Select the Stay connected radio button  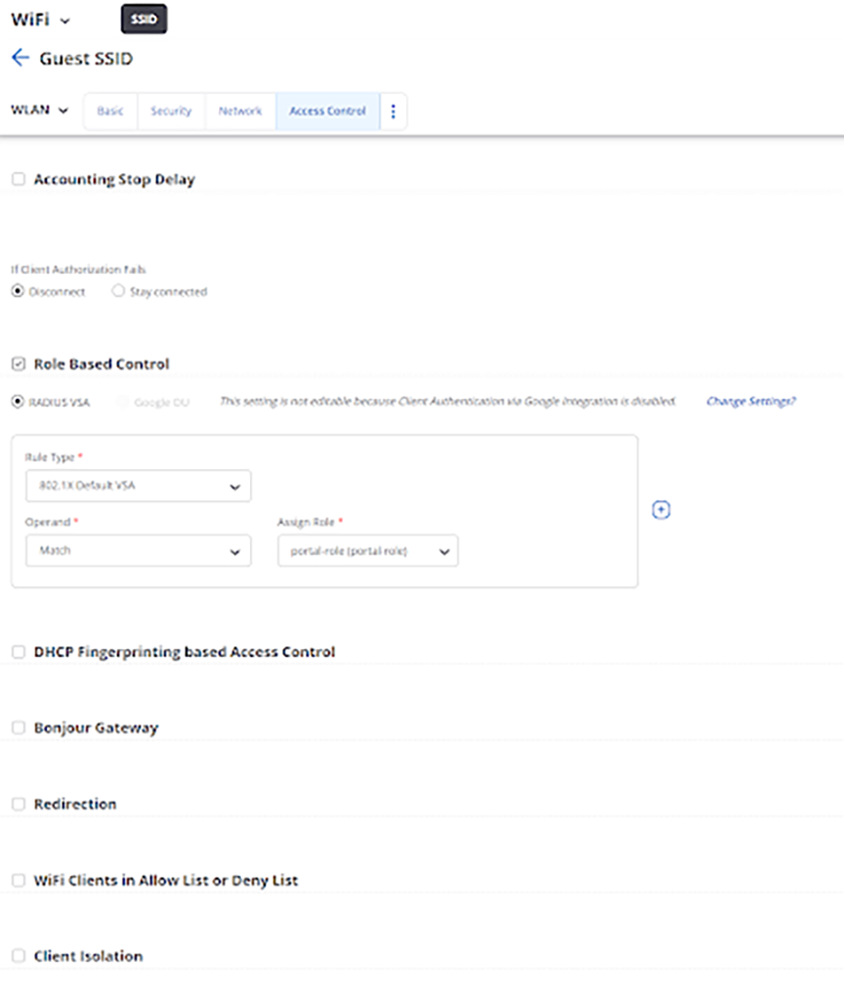[118, 290]
